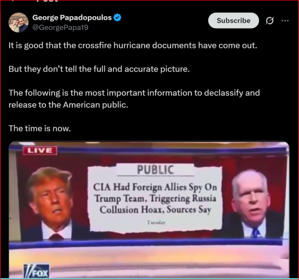The width and height of the screenshot is (299, 280).
Task: Open the three-dot more options menu
Action: 285,20
